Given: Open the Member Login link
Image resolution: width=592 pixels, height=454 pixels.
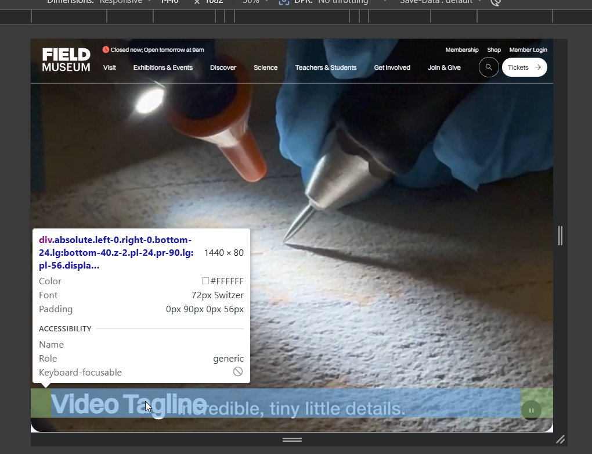Looking at the screenshot, I should pos(528,50).
